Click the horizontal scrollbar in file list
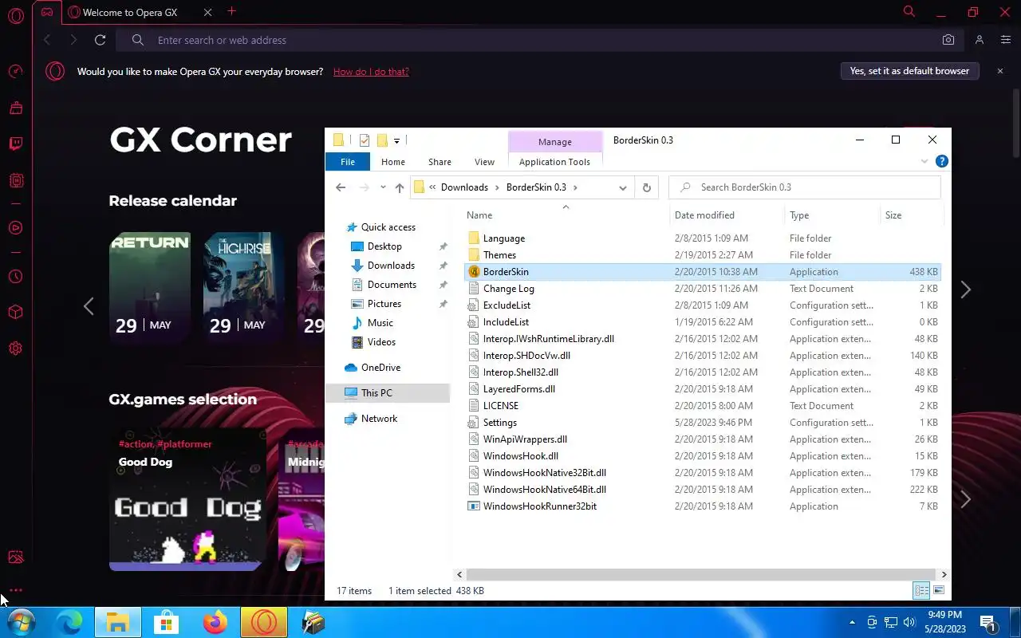Image resolution: width=1021 pixels, height=638 pixels. point(702,574)
